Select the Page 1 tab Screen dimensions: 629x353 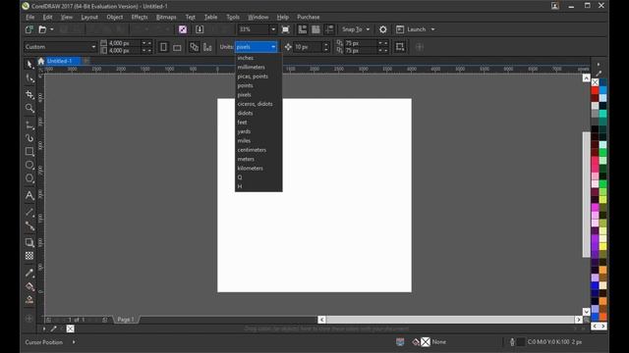click(126, 320)
